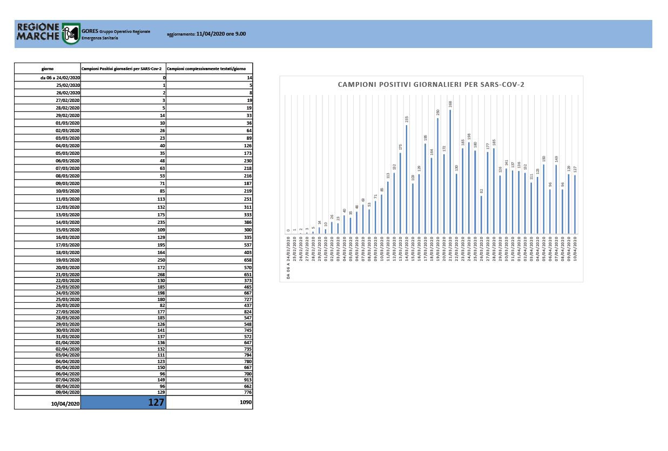Image resolution: width=668 pixels, height=451 pixels.
Task: Click positives value 48 in 06/03/2020 row
Action: click(x=123, y=161)
